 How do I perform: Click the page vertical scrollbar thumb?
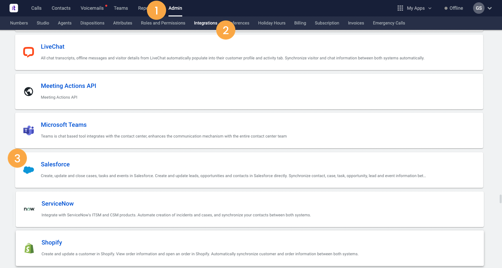point(500,199)
